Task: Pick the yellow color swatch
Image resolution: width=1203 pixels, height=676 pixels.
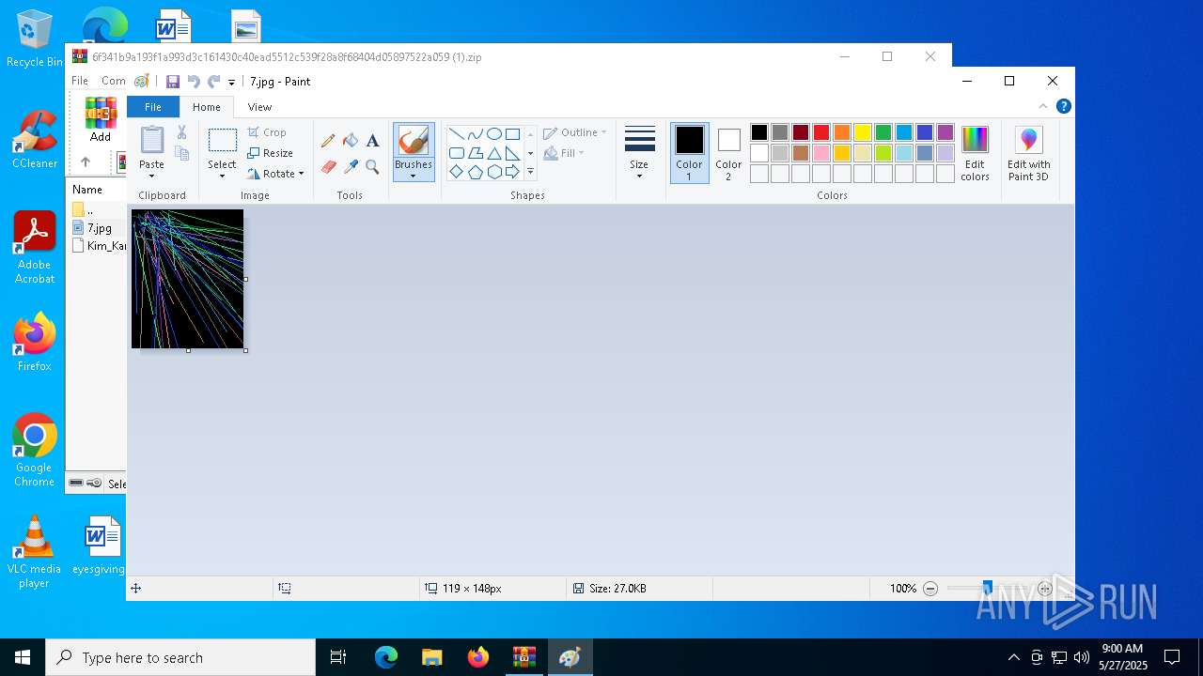Action: [x=863, y=132]
